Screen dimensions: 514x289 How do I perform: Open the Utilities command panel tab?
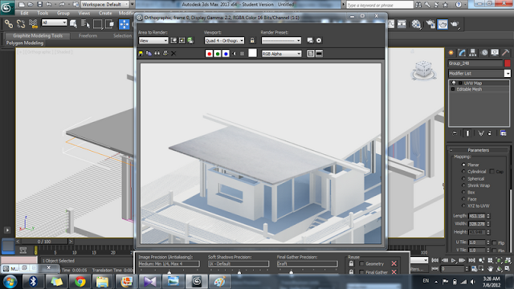[505, 53]
